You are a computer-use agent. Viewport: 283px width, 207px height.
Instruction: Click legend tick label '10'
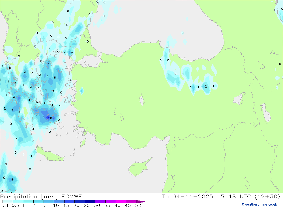coord(56,205)
